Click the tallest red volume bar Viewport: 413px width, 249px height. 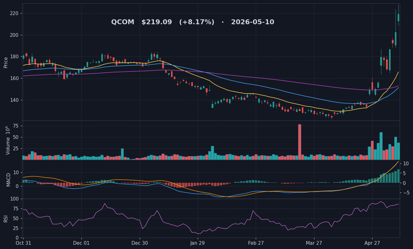tap(300, 142)
